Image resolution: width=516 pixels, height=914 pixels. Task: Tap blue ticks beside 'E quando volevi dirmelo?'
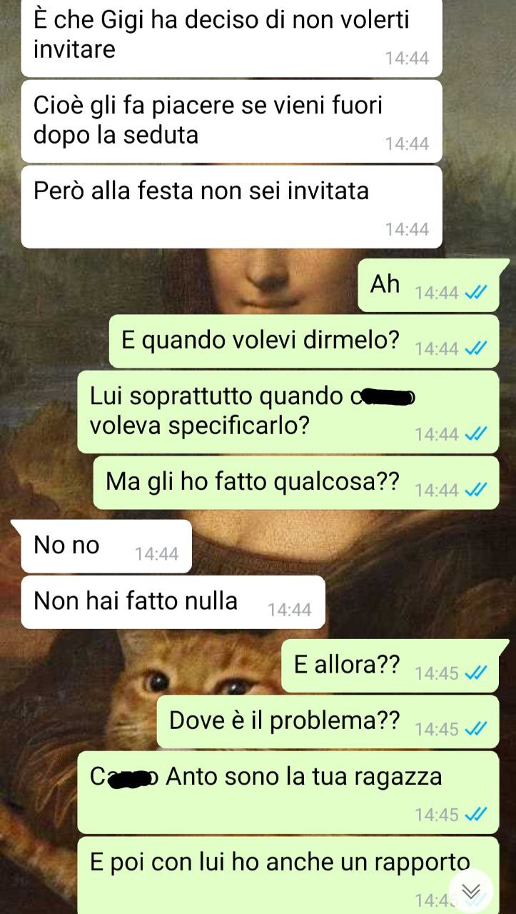click(x=476, y=348)
